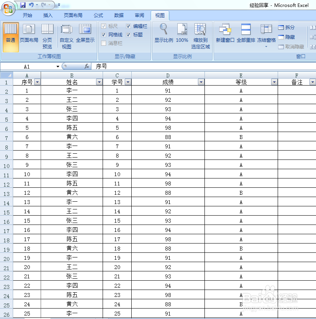Expand the Name Box dropdown arrow
This screenshot has height=319, width=316.
pos(58,67)
